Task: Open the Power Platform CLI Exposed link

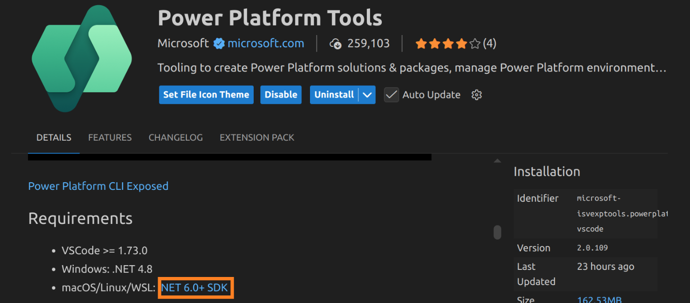Action: (x=98, y=186)
